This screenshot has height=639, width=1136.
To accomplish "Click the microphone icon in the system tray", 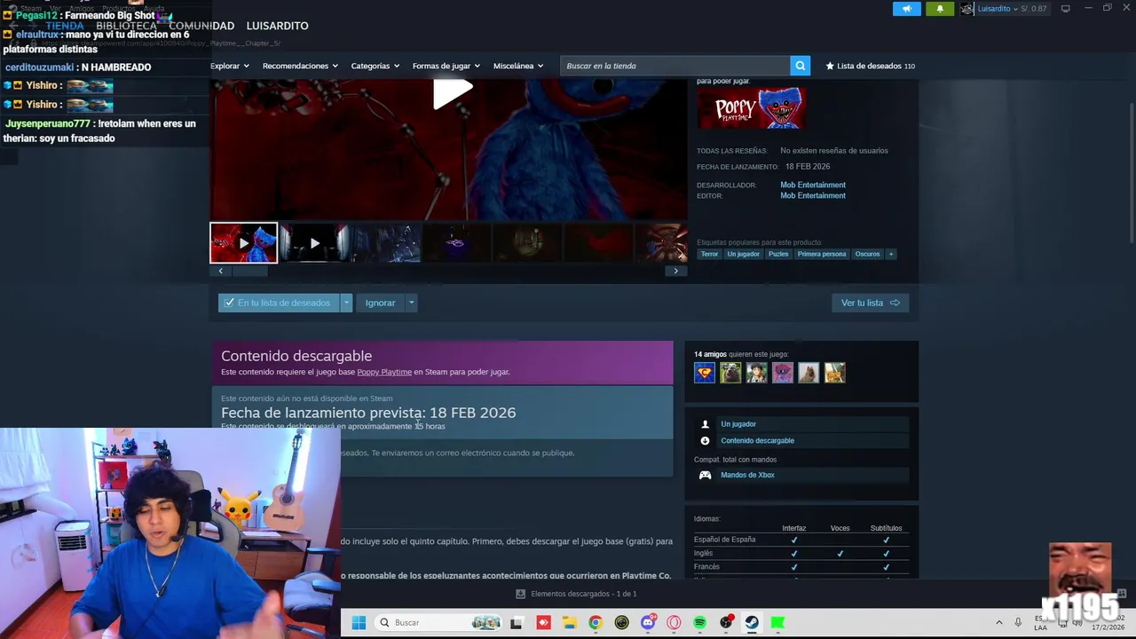I will click(1018, 623).
